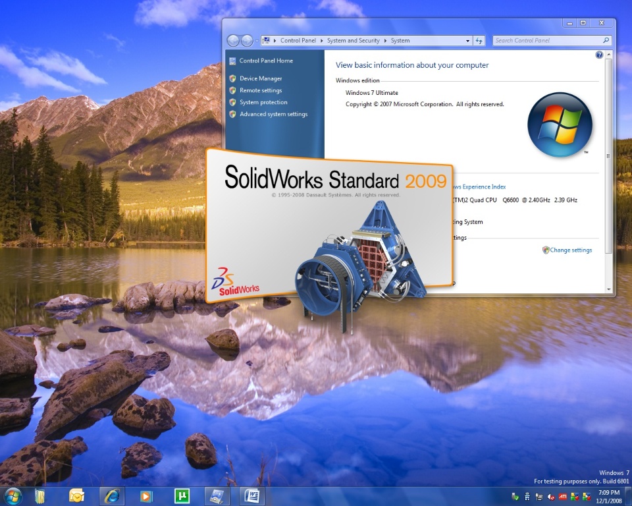Click Control Panel breadcrumb segment
The image size is (632, 506).
(298, 40)
